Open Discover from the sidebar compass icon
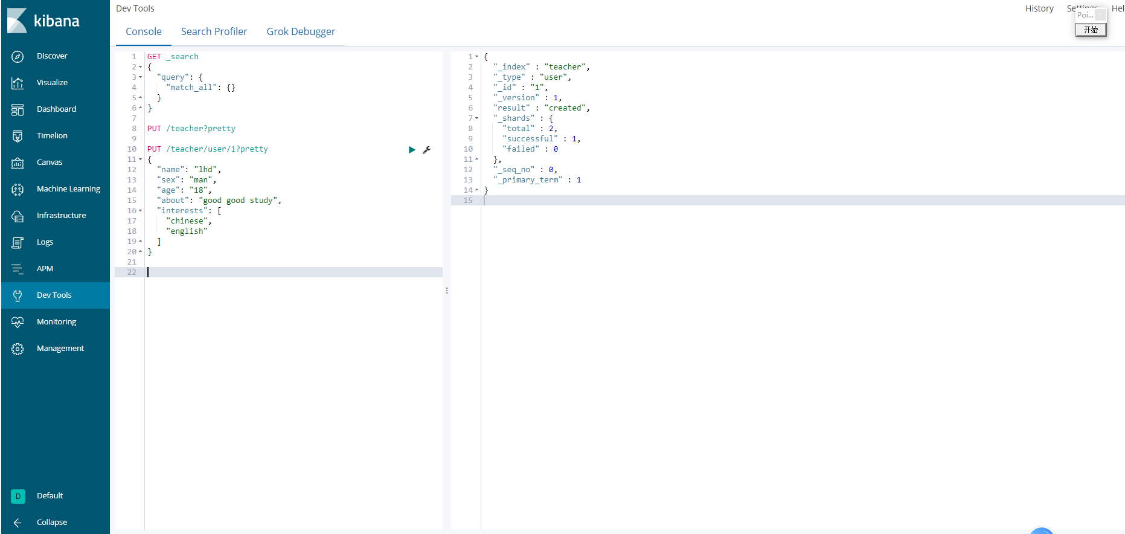This screenshot has width=1125, height=534. coord(18,56)
